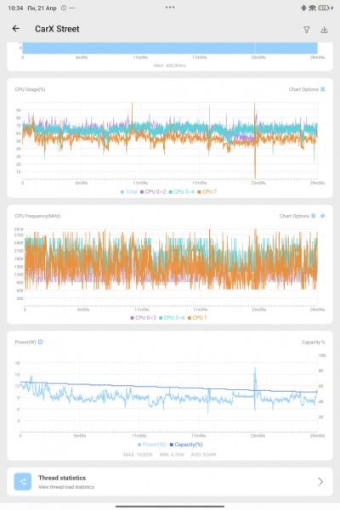Screen dimensions: 340x510
Task: Tap the blue info dot beside CPU Frequency options
Action: click(x=323, y=216)
